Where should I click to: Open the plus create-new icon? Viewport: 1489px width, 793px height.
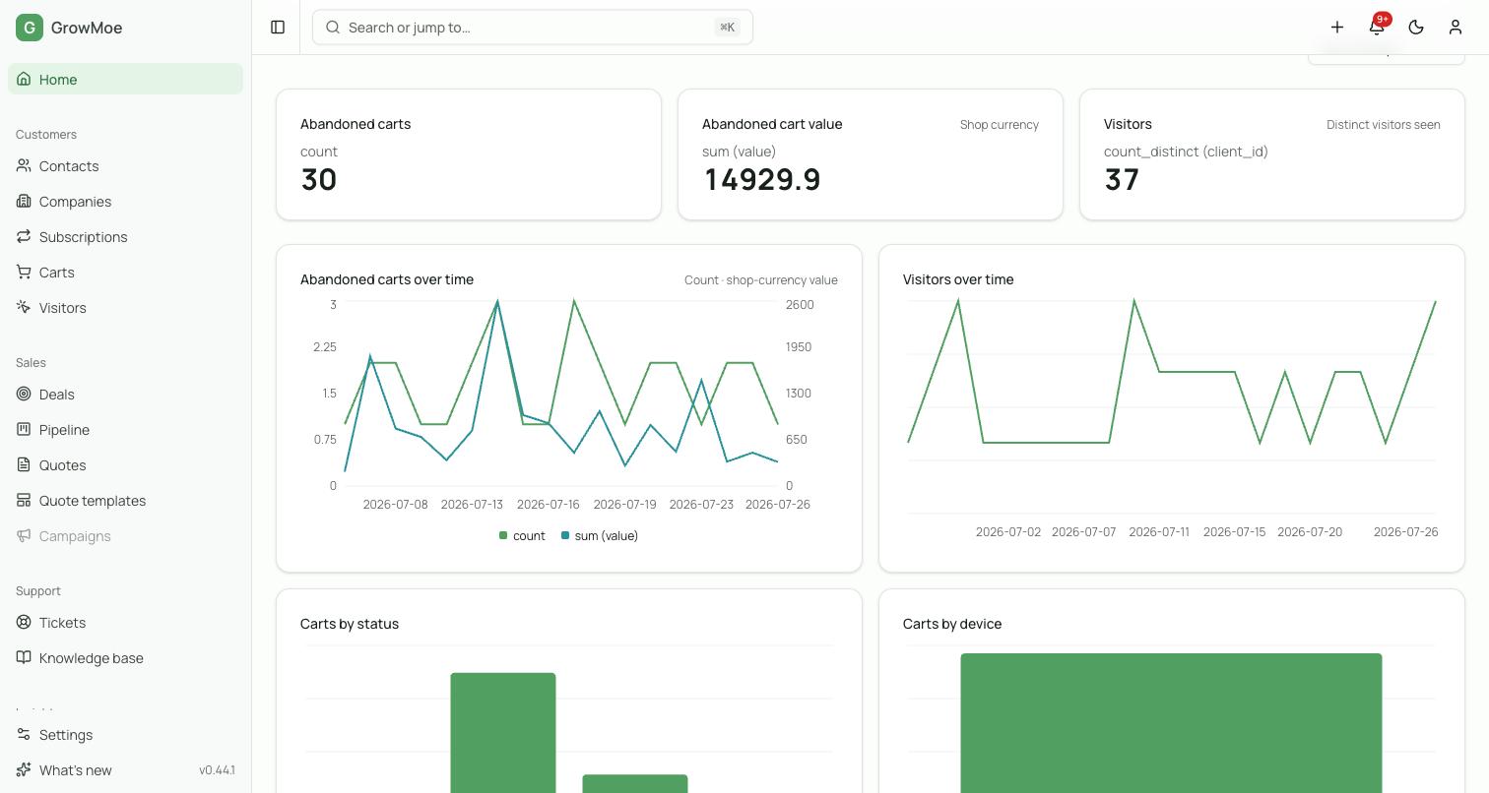point(1337,28)
